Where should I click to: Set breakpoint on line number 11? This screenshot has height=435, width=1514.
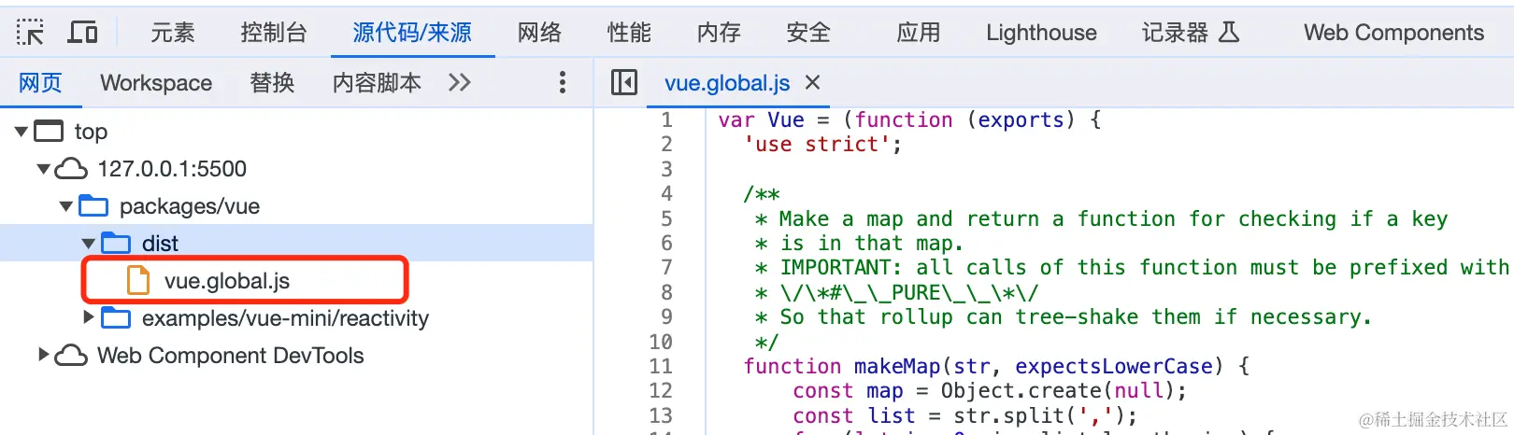tap(661, 366)
